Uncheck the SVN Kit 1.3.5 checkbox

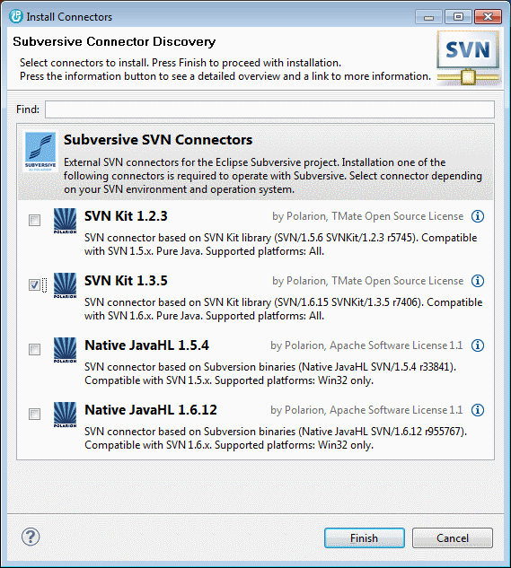[34, 284]
